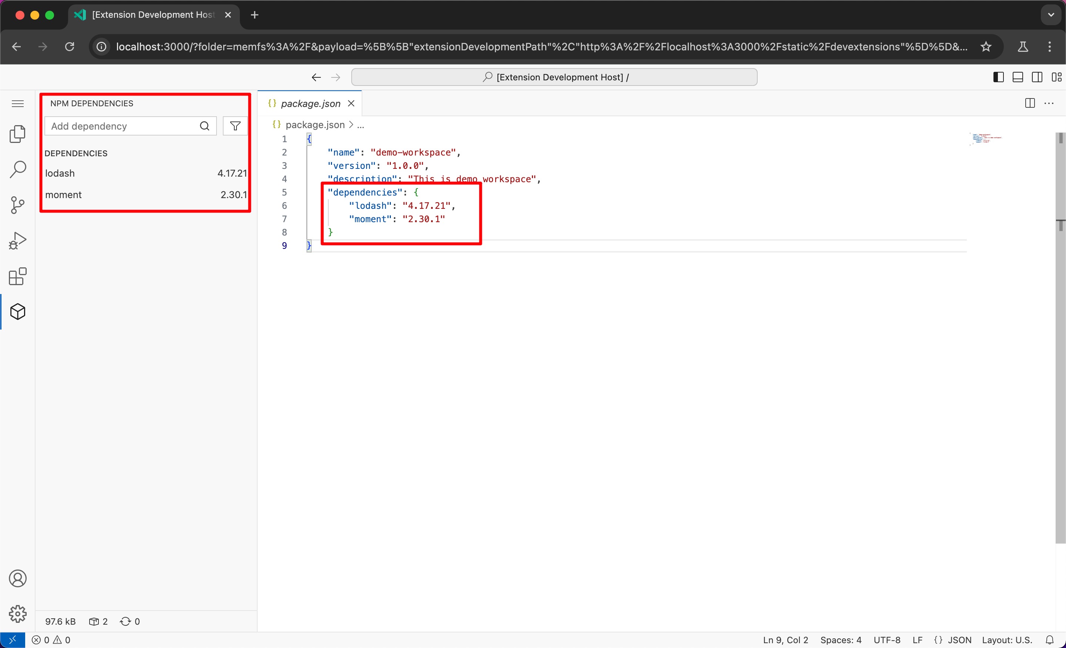Go back in editor navigation
The height and width of the screenshot is (648, 1066).
[316, 77]
